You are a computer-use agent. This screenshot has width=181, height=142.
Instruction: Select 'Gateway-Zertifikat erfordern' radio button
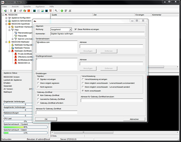38,103
